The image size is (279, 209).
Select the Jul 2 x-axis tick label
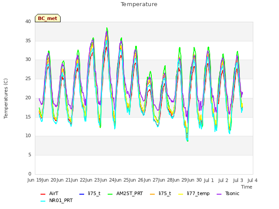tap(223, 180)
